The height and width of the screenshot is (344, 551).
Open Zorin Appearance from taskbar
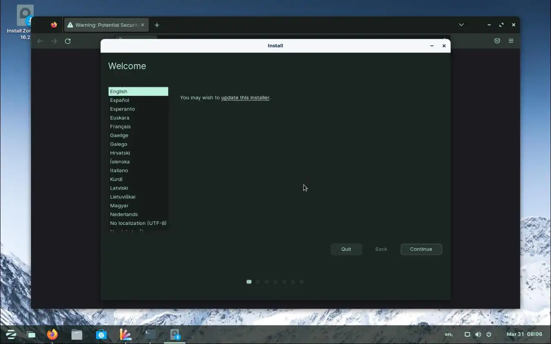[x=126, y=334]
